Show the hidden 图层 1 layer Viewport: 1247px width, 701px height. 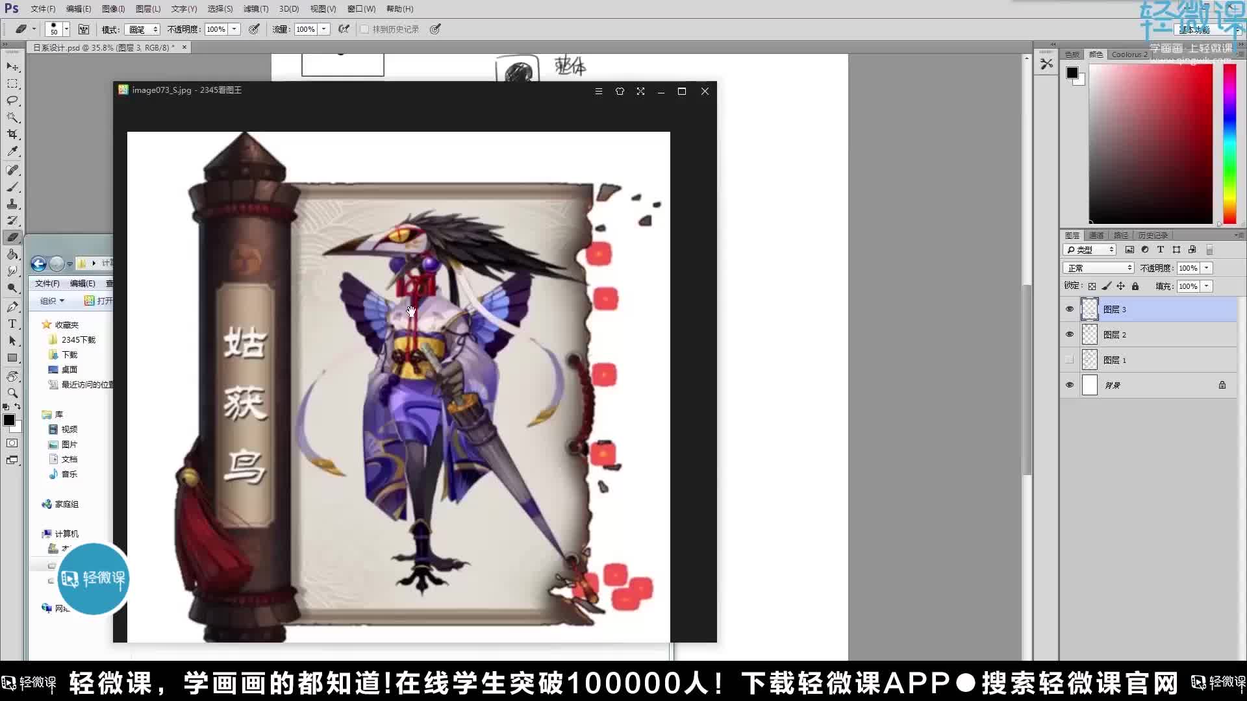(x=1070, y=360)
